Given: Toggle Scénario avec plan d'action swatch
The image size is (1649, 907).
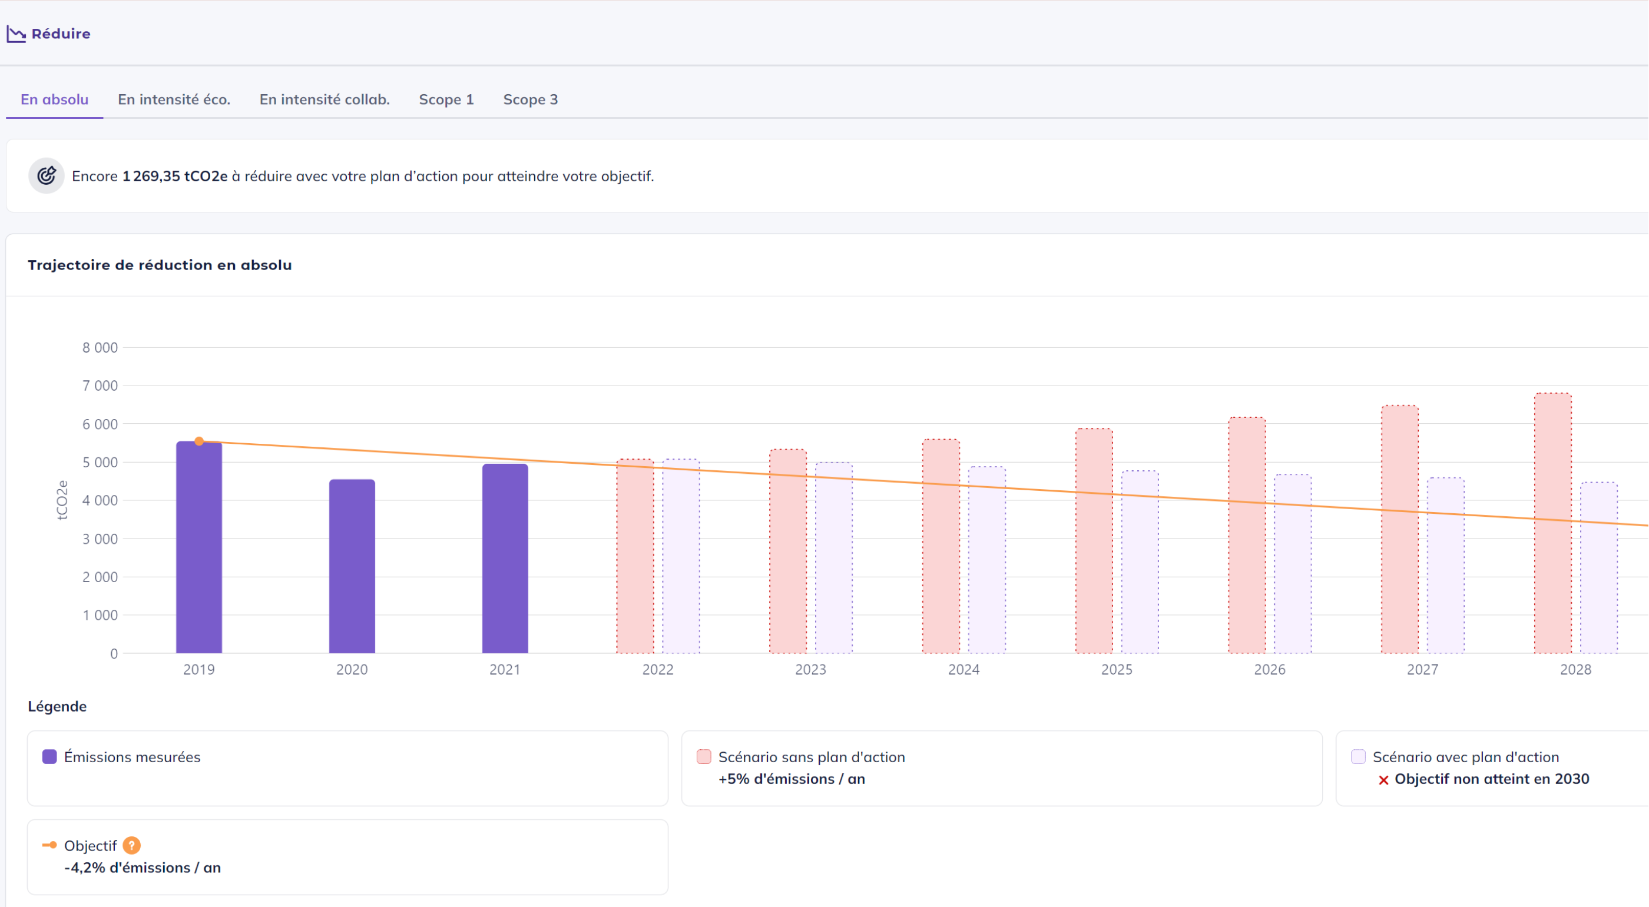Looking at the screenshot, I should [1357, 758].
